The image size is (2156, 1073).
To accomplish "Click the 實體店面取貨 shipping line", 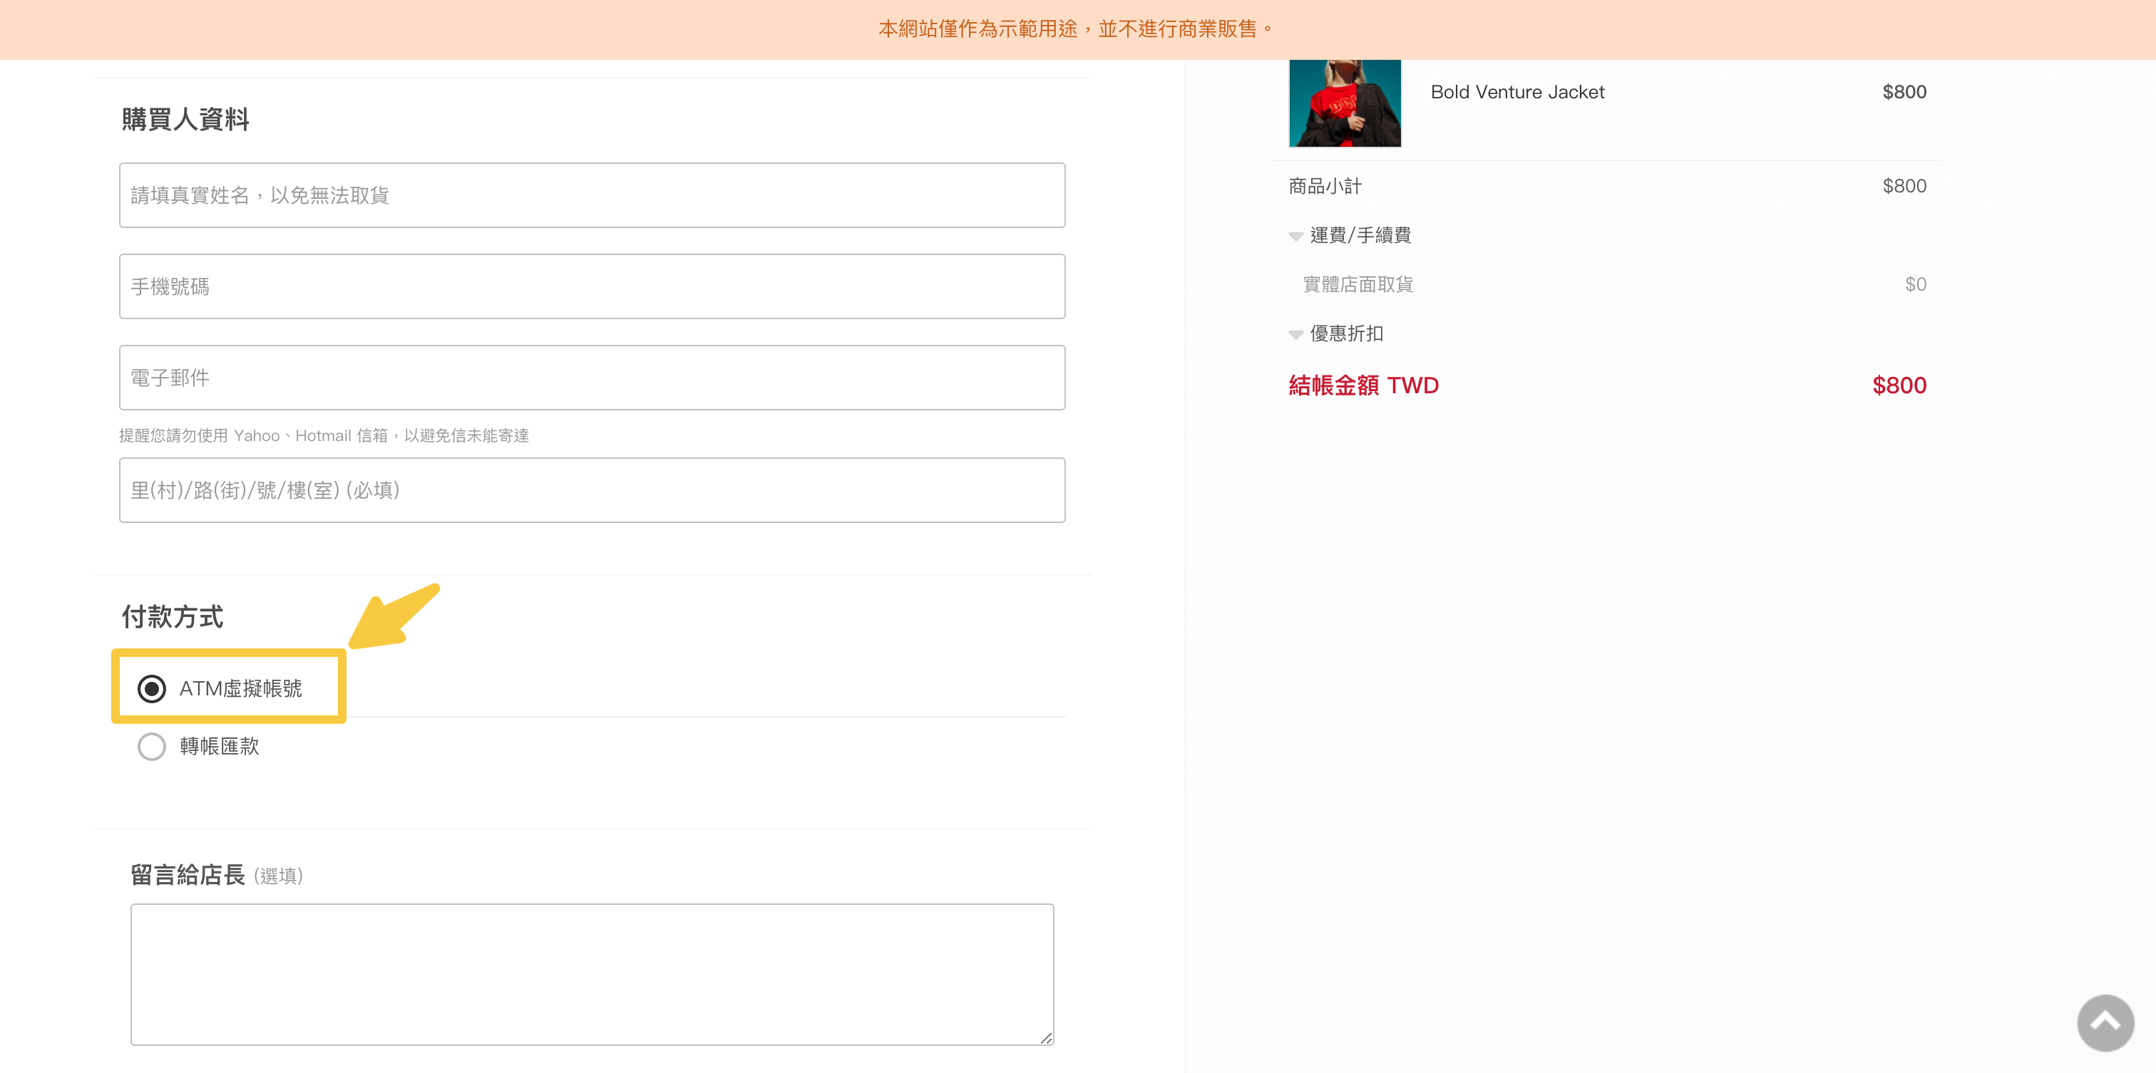I will click(1357, 284).
